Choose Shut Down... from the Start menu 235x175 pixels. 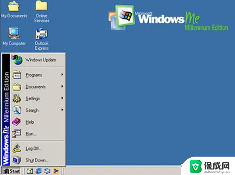pyautogui.click(x=38, y=160)
